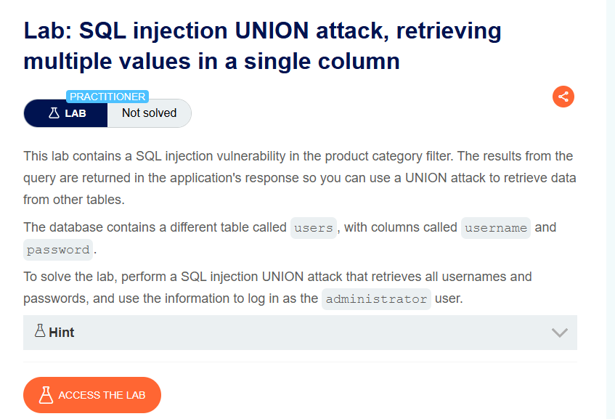This screenshot has width=615, height=419.
Task: Select the 'administrator' code snippet
Action: point(376,299)
